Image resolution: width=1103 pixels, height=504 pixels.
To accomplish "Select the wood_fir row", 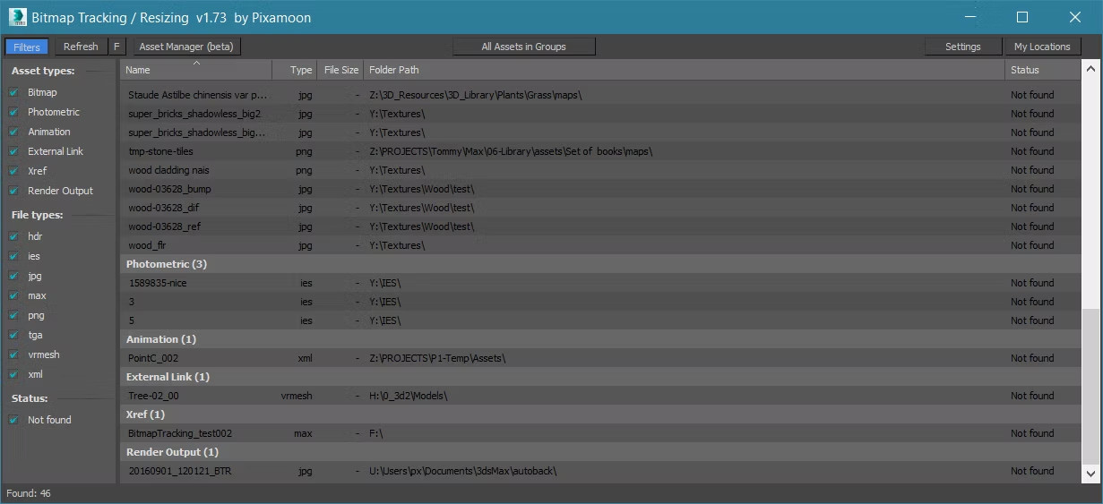I will click(x=600, y=245).
